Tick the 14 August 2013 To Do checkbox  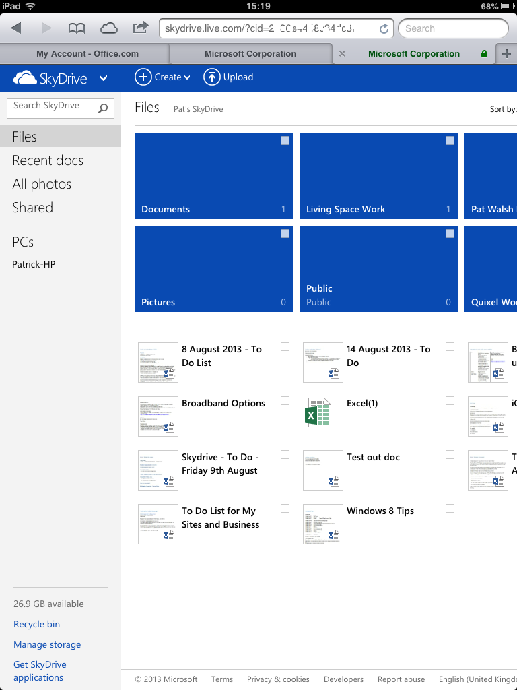(450, 347)
